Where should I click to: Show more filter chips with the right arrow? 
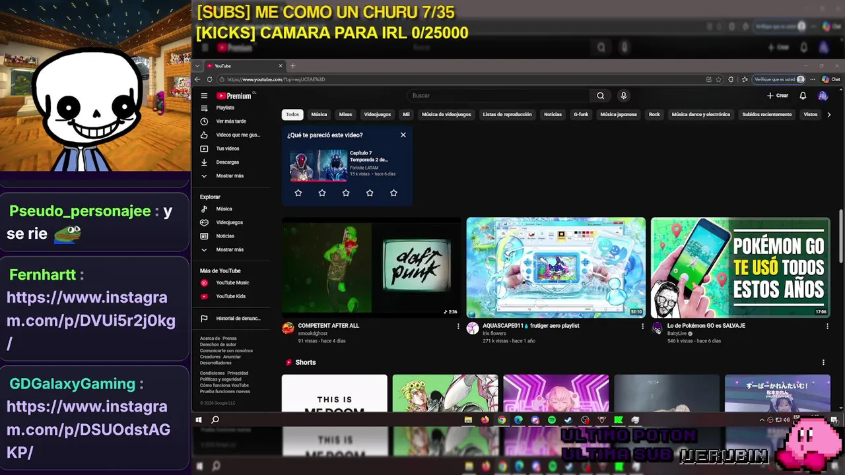coord(829,114)
